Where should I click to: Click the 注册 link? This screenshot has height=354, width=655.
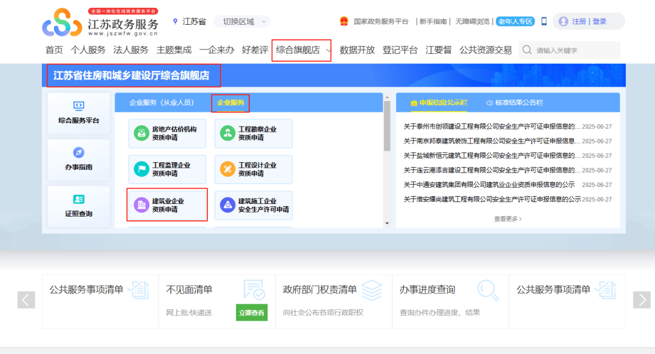pyautogui.click(x=579, y=21)
